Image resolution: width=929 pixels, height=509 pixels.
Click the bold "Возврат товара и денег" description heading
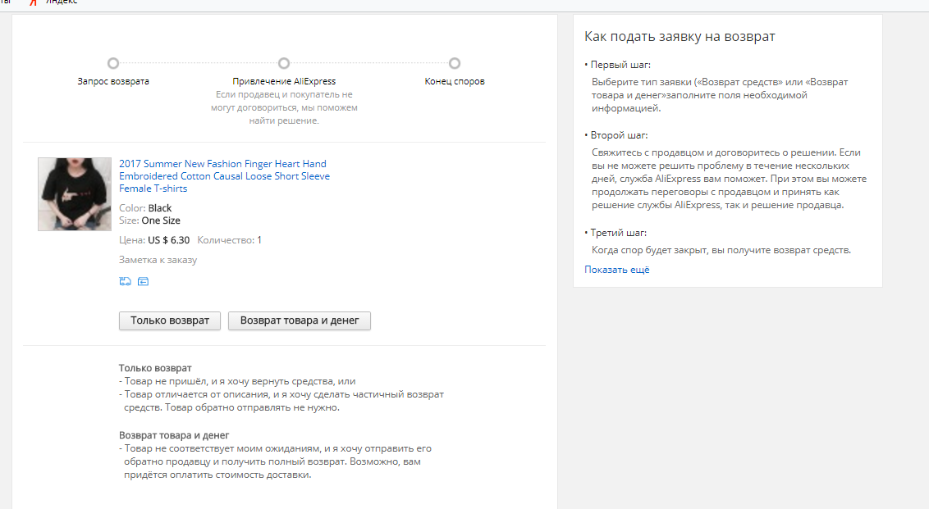[174, 435]
